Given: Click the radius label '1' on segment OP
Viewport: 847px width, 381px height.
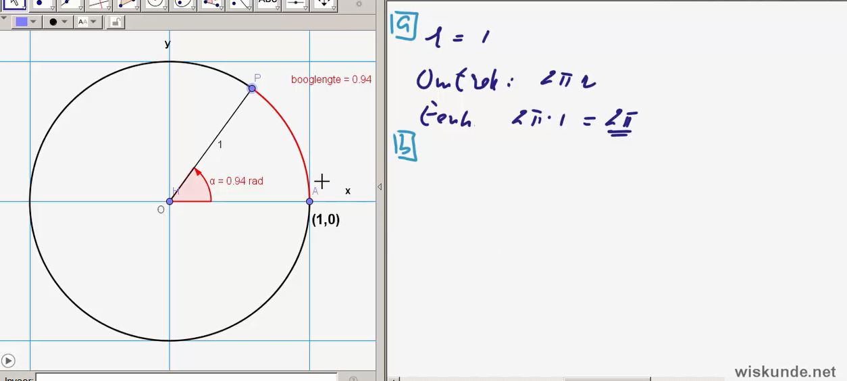Looking at the screenshot, I should click(220, 145).
